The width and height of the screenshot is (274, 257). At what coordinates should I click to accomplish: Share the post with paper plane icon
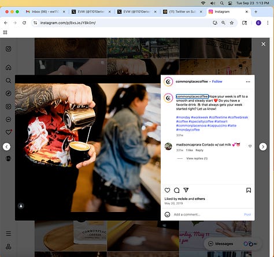[x=186, y=190]
